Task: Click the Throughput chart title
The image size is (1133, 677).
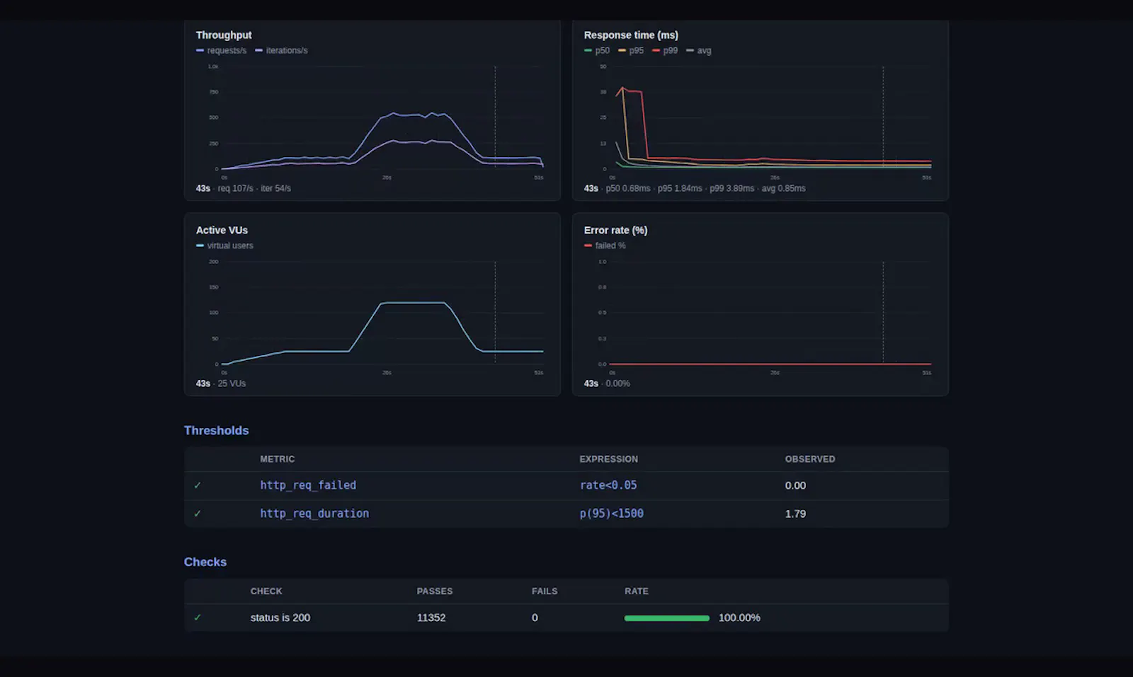Action: click(224, 35)
